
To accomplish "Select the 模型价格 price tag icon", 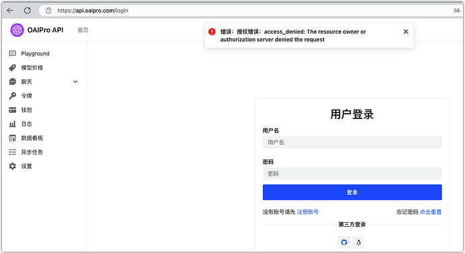I will [x=12, y=68].
